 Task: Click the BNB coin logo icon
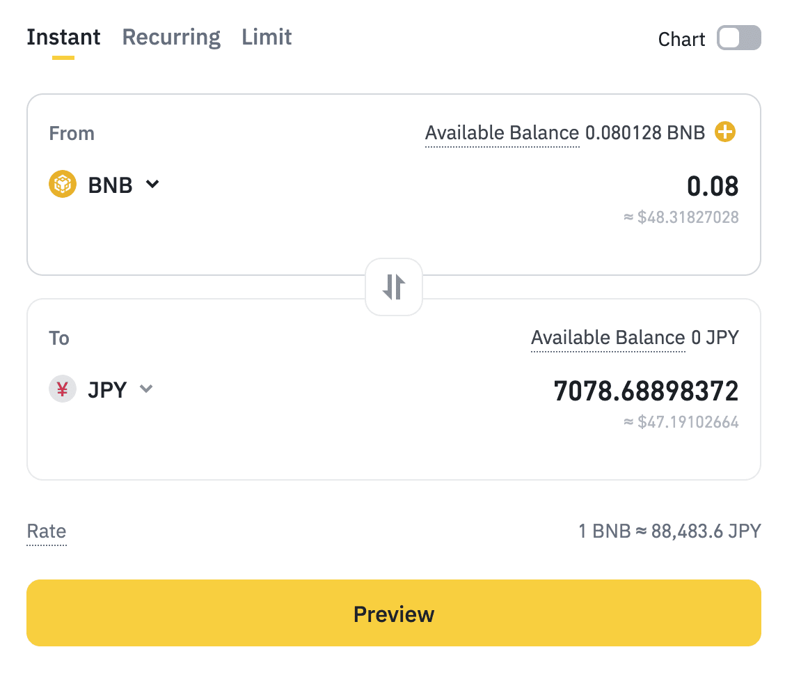pos(63,185)
